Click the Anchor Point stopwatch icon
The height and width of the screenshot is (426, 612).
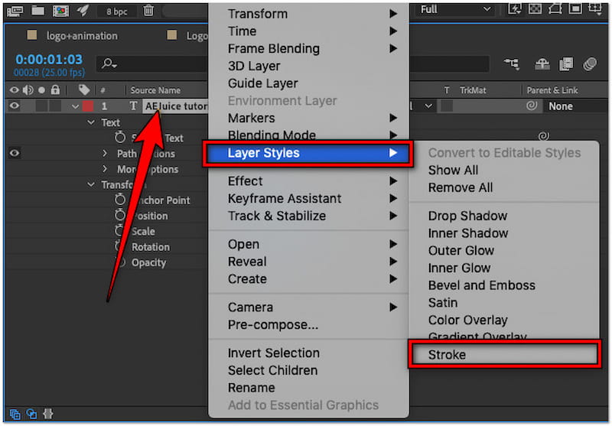pyautogui.click(x=120, y=200)
